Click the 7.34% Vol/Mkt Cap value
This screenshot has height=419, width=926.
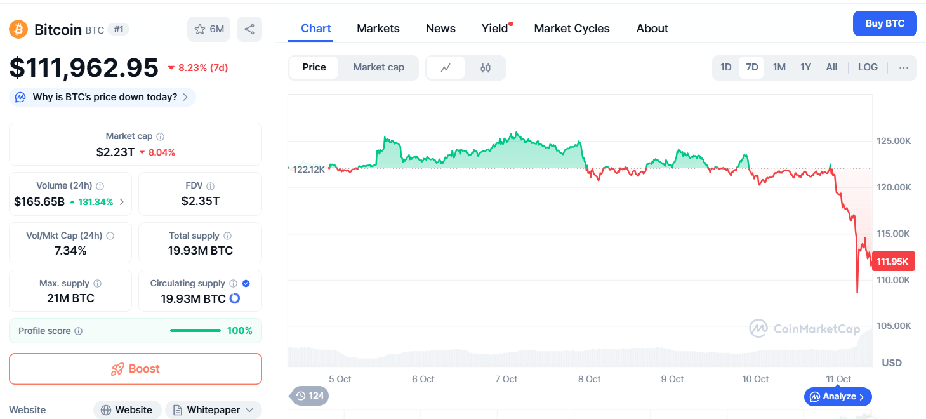coord(70,251)
